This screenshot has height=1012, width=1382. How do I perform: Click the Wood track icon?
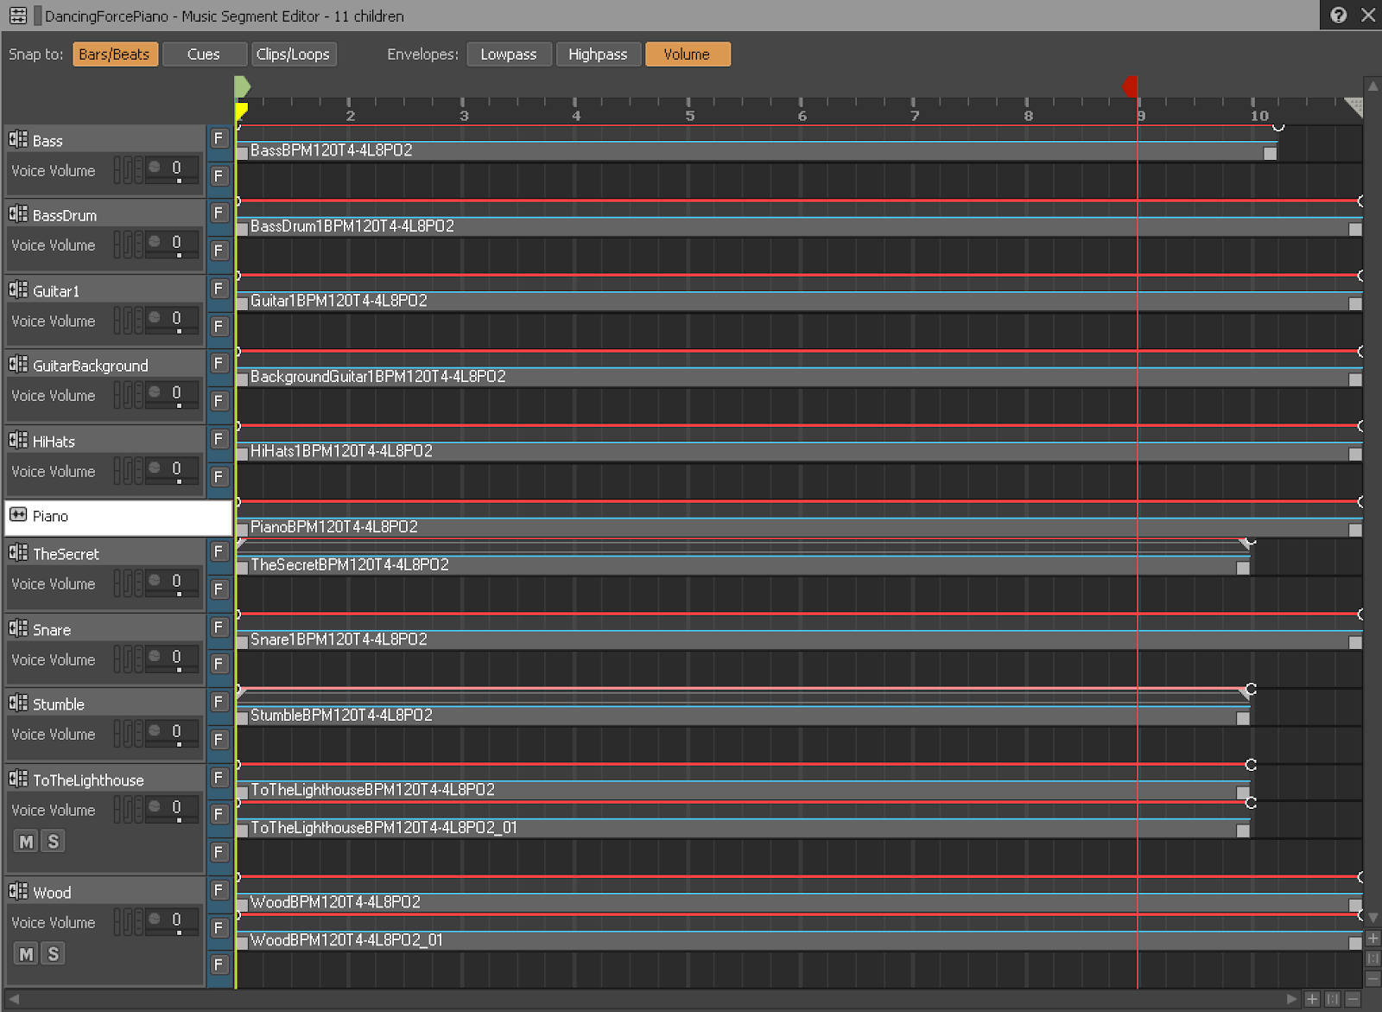pos(18,891)
